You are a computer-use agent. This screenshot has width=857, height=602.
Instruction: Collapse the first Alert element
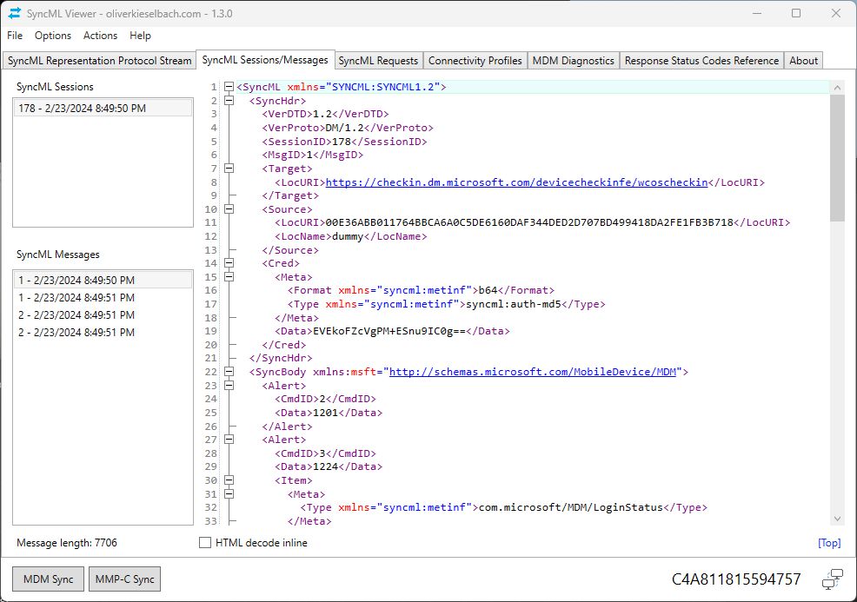(x=228, y=386)
